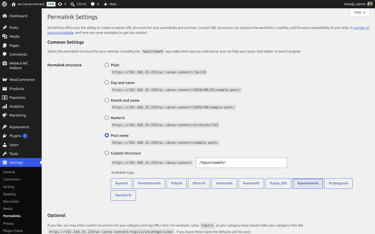The height and width of the screenshot is (234, 375).
Task: Open Dashboard via its gauge icon
Action: coord(5,16)
